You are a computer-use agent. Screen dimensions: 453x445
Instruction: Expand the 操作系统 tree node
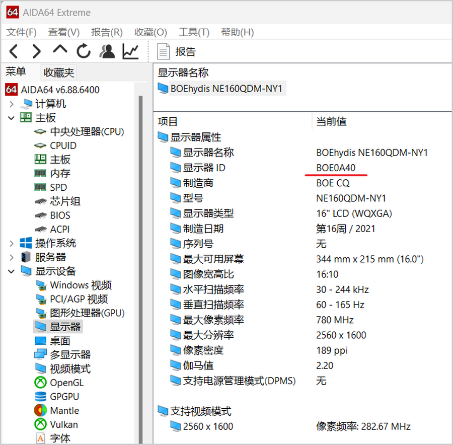(11, 243)
